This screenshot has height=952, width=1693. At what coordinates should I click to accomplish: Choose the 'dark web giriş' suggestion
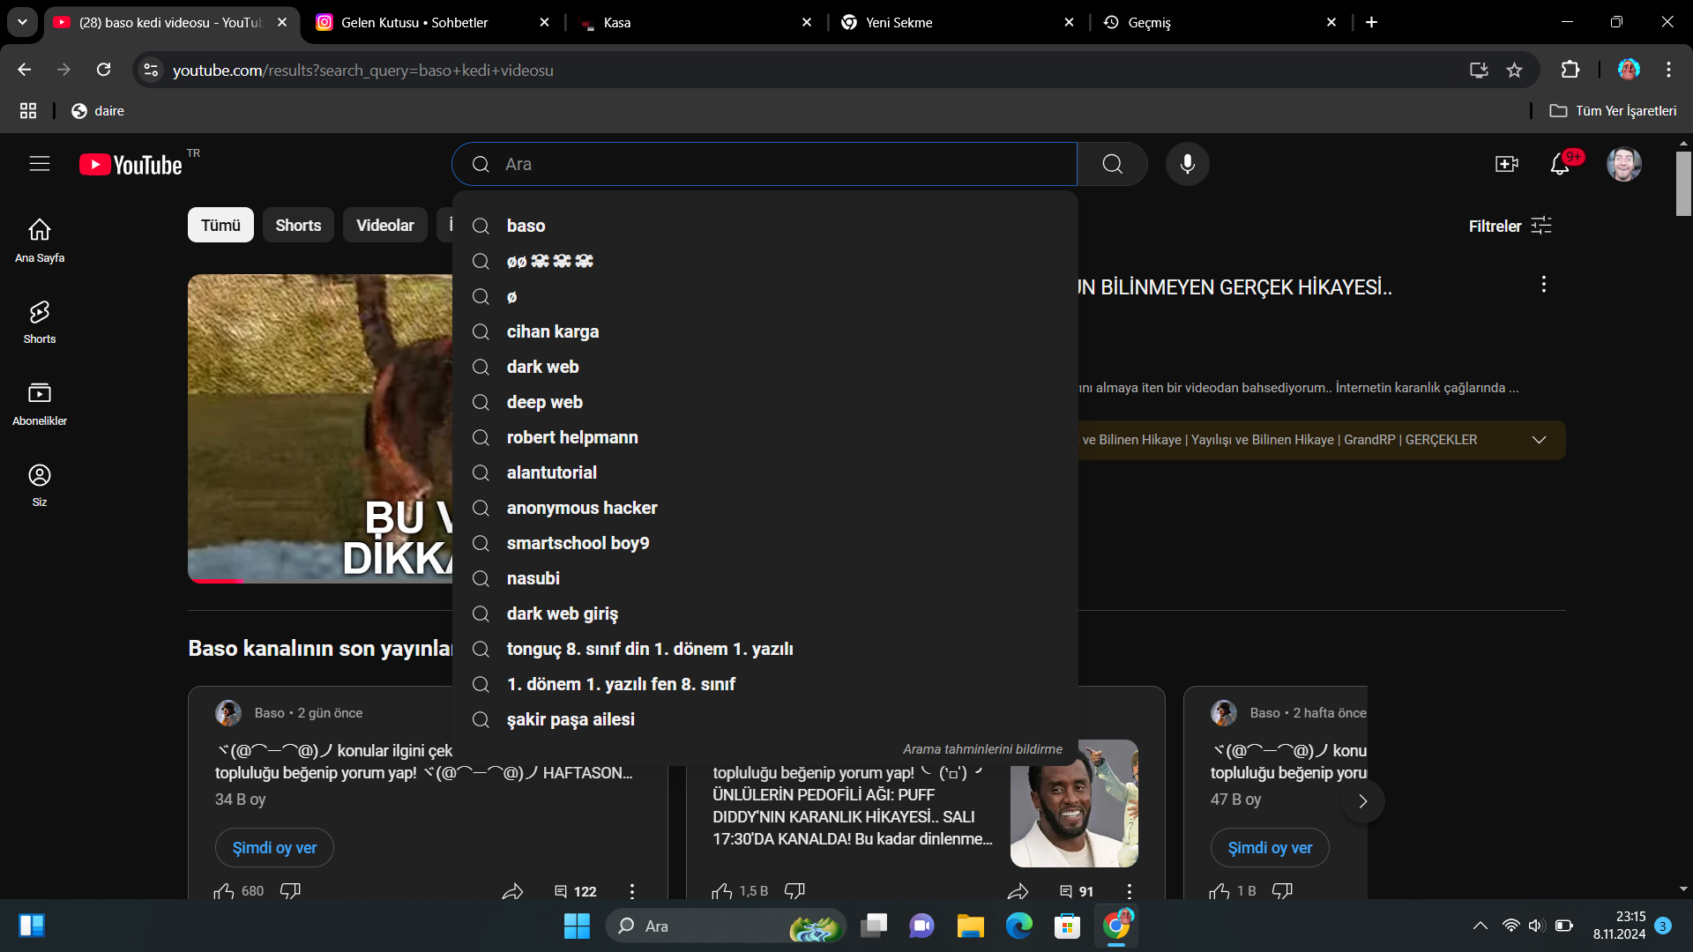562,614
